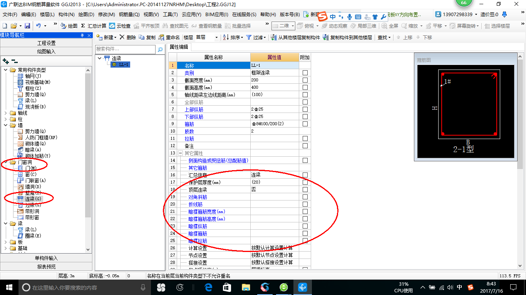This screenshot has height=295, width=526.
Task: Open the 过滤 filter dropdown
Action: pyautogui.click(x=256, y=37)
